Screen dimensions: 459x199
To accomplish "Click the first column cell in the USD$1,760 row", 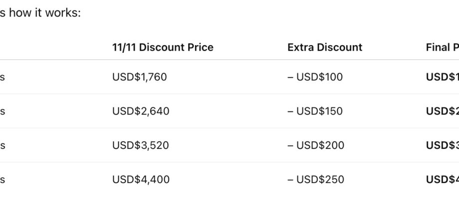I will coord(2,77).
